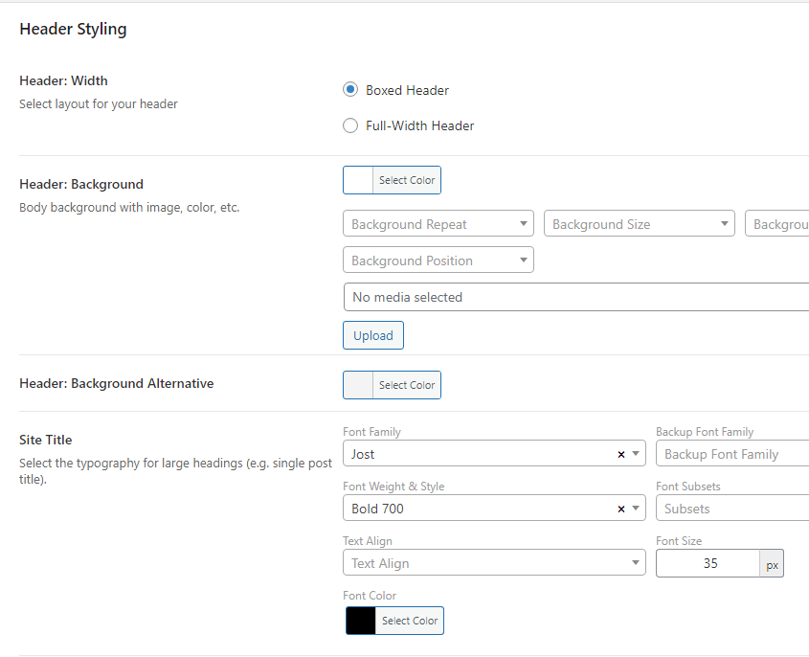
Task: Open the Font Subsets dropdown
Action: (x=732, y=508)
